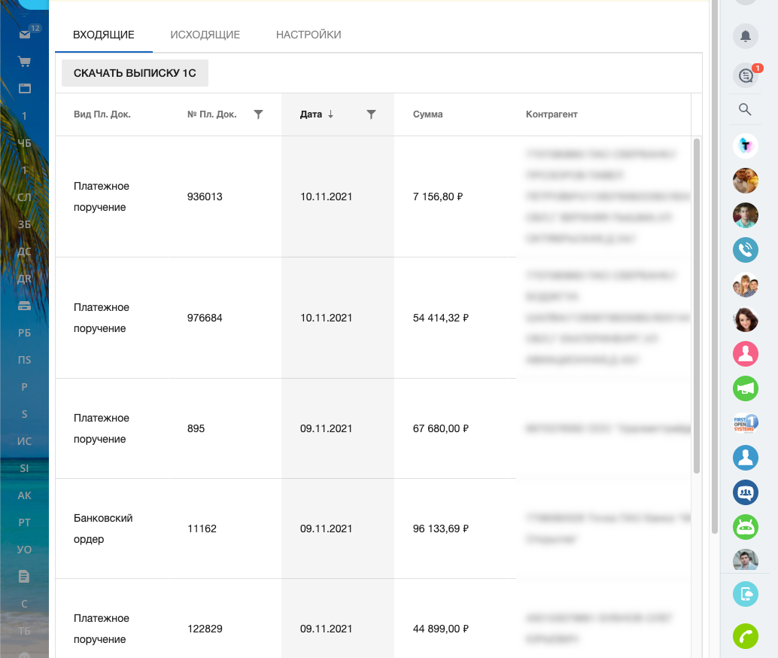
Task: Open the blue telephony handset contact
Action: coord(745,249)
